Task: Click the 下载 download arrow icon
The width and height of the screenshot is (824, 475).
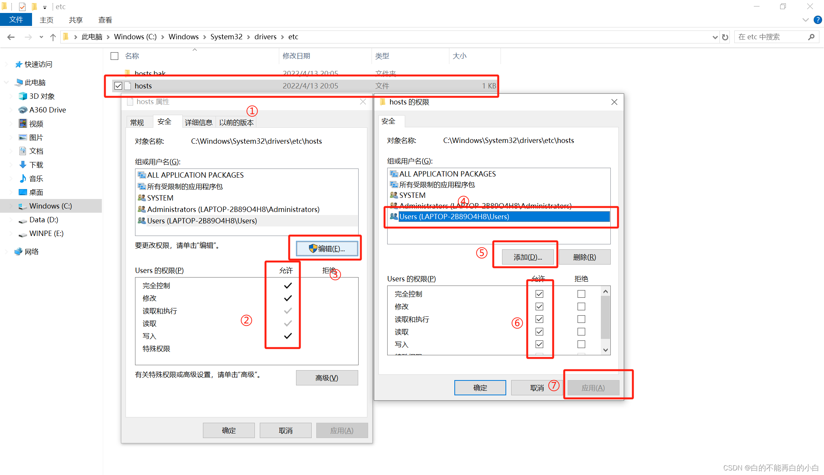Action: (x=23, y=165)
